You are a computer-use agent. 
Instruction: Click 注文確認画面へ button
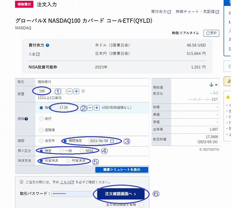tap(121, 194)
